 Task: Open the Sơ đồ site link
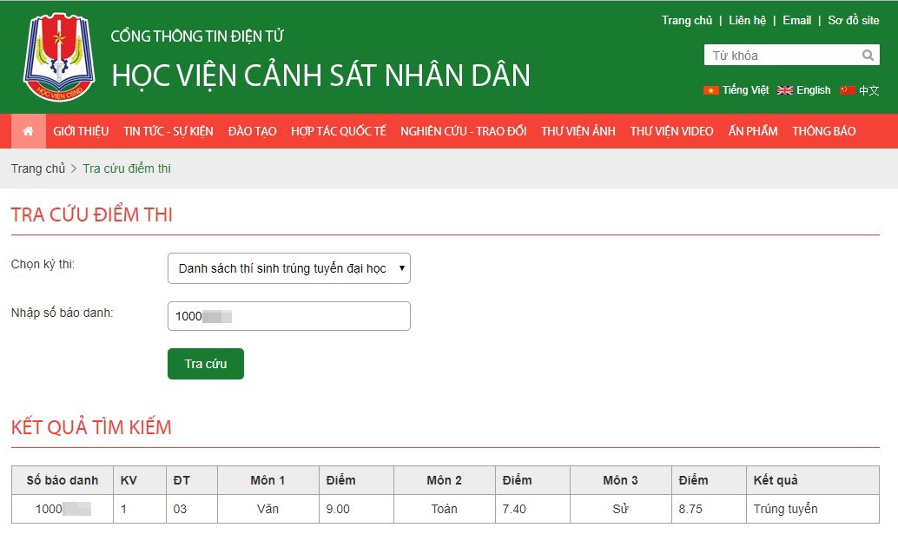(x=855, y=20)
